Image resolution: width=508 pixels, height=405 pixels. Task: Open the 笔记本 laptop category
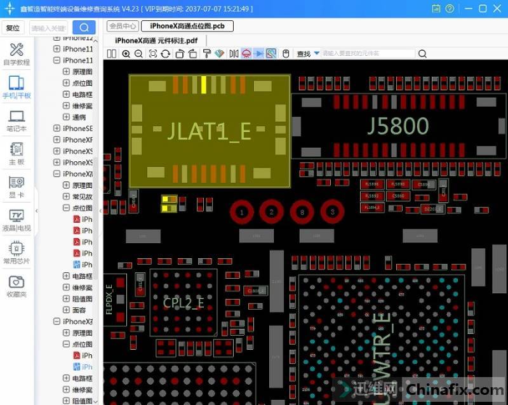(17, 121)
